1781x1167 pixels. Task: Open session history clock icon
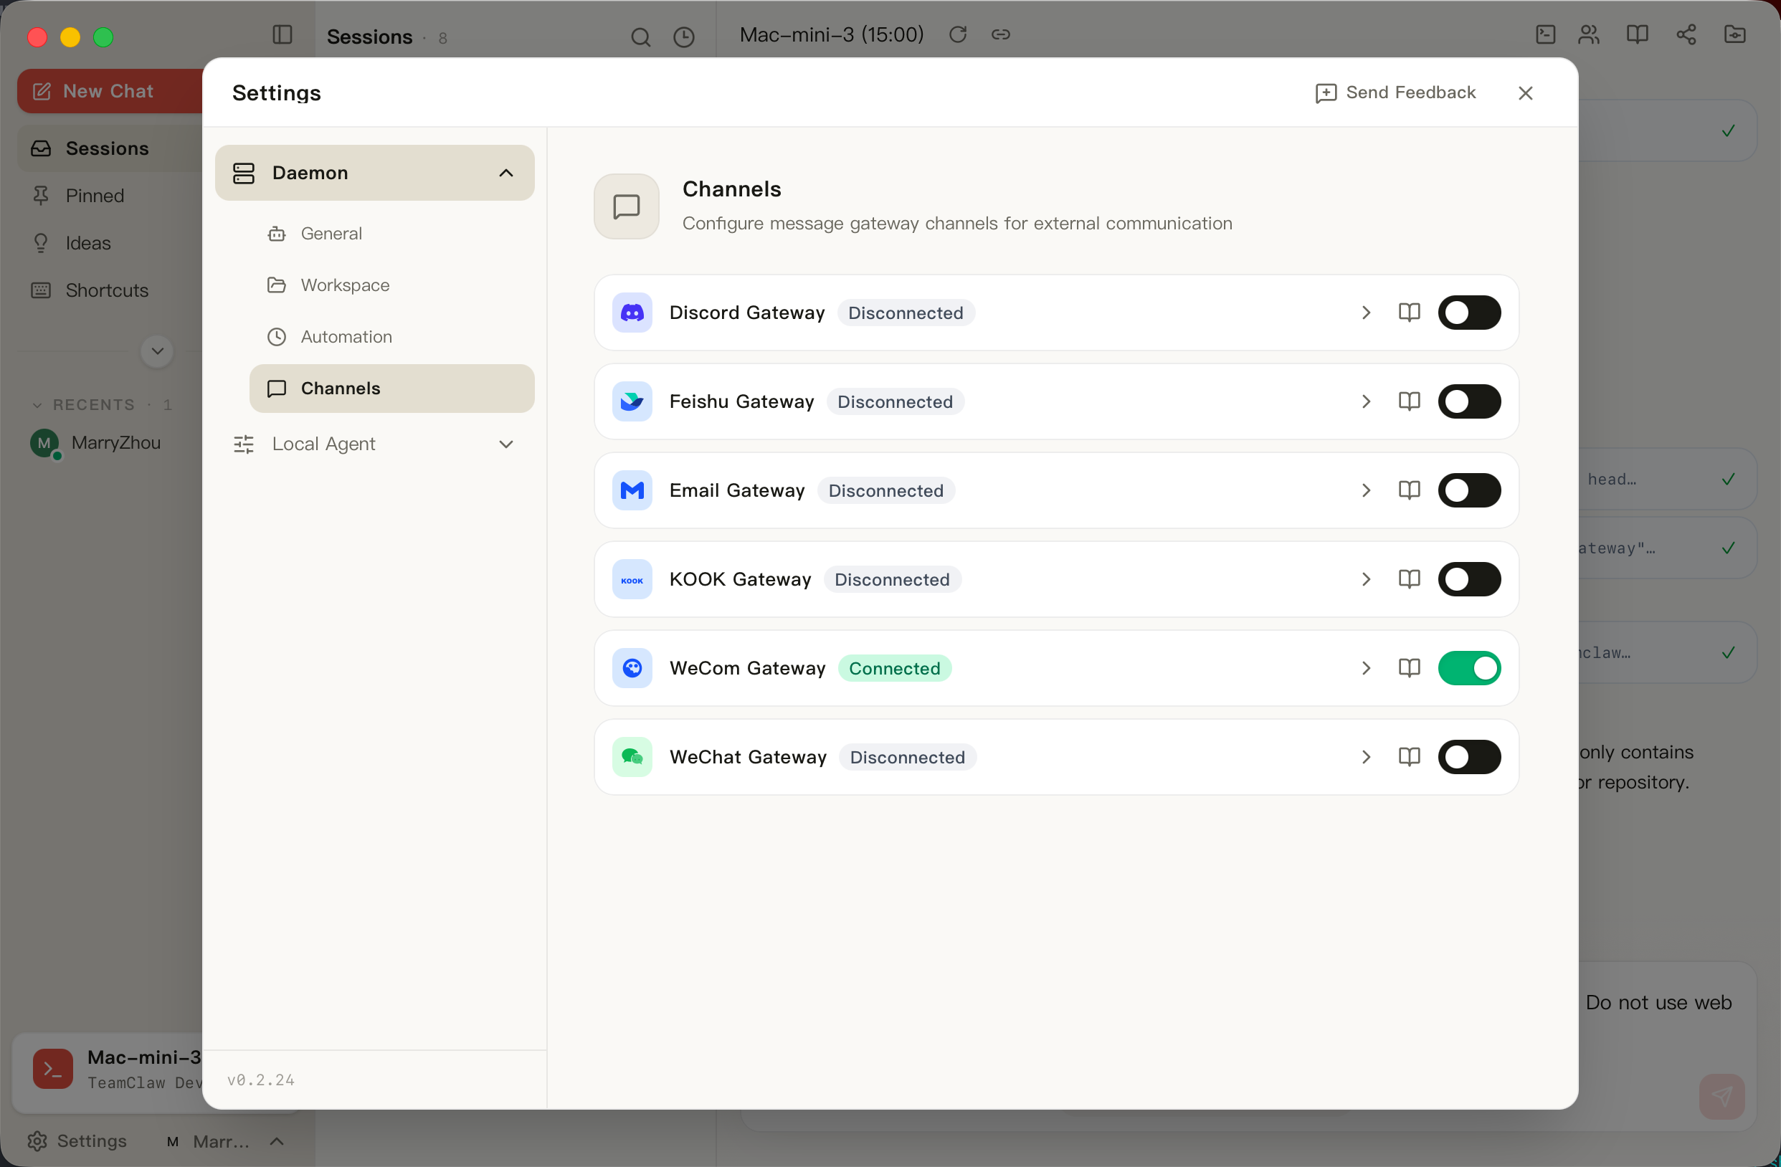click(x=684, y=37)
